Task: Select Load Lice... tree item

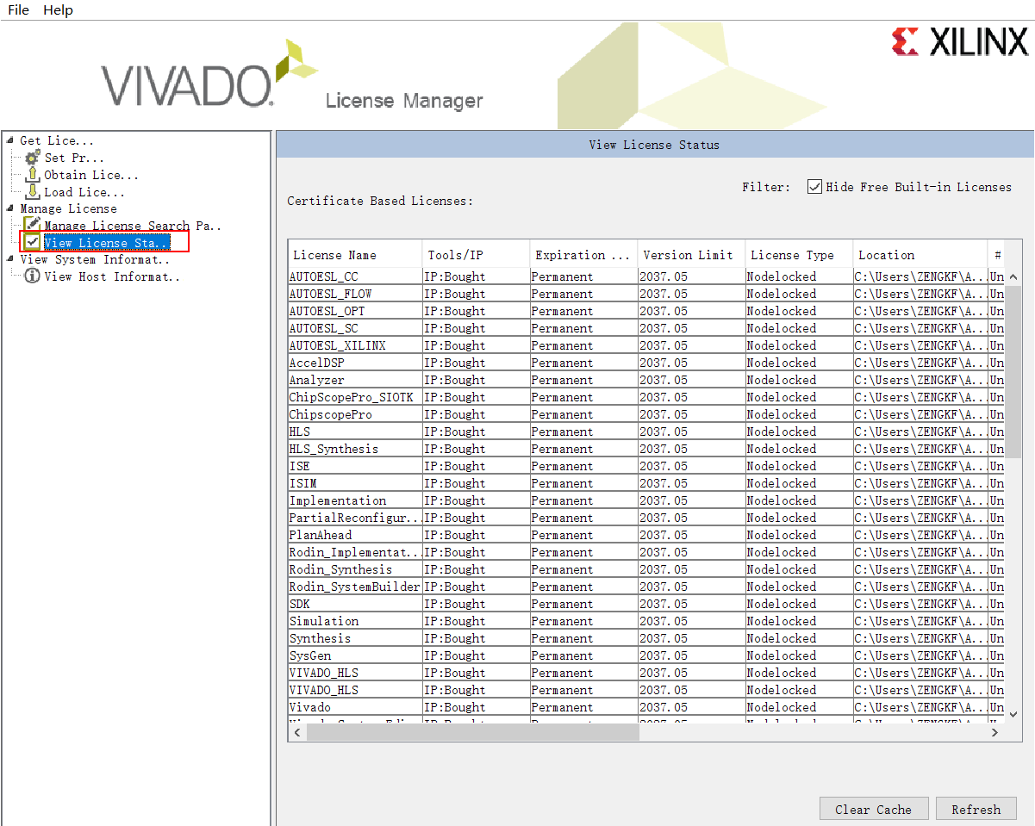Action: pos(84,192)
